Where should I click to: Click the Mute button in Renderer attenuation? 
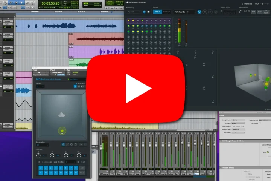[260, 12]
